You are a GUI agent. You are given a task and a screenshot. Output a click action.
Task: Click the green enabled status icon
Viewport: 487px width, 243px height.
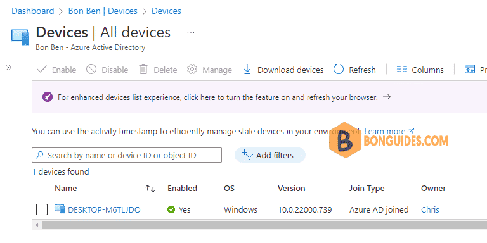[x=171, y=210]
